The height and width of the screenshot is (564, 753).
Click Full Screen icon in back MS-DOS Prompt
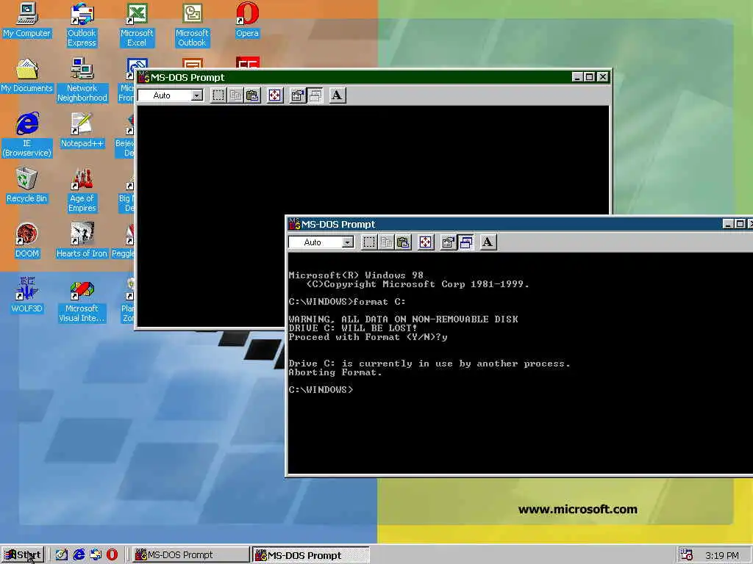pos(275,95)
